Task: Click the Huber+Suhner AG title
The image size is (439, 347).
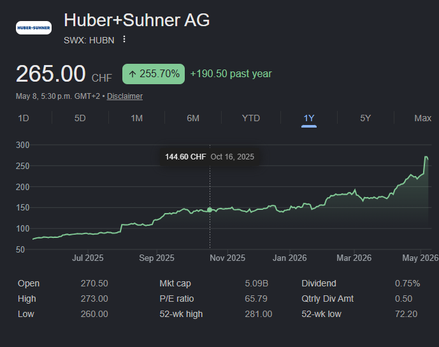Action: pos(136,20)
